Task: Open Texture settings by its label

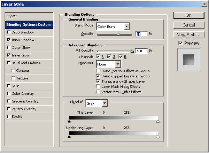Action: [22, 78]
